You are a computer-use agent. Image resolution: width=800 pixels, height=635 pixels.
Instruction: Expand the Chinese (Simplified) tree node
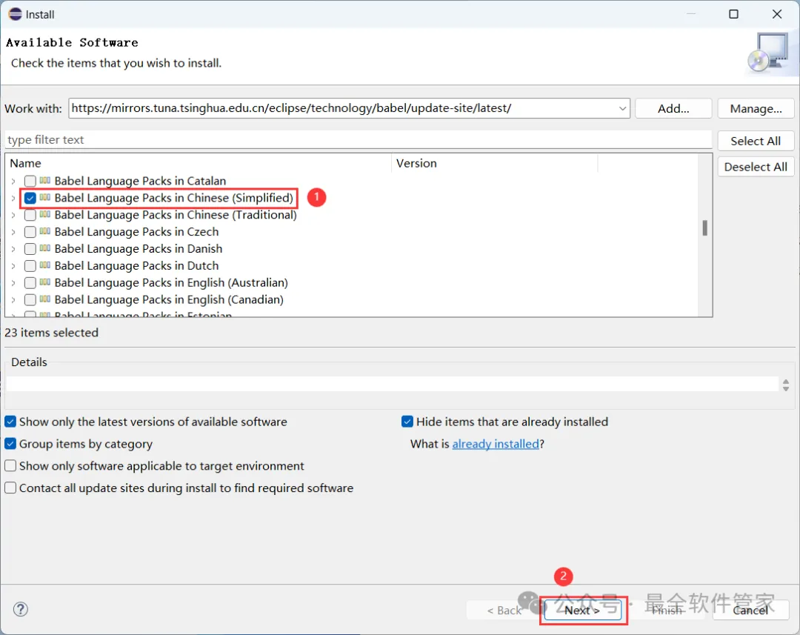[x=13, y=198]
